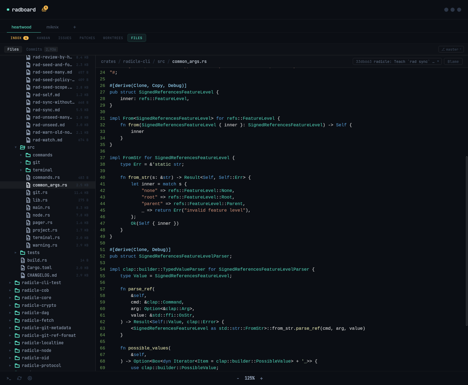Click the 125% zoom level indicator
This screenshot has height=385, width=468.
pyautogui.click(x=250, y=378)
